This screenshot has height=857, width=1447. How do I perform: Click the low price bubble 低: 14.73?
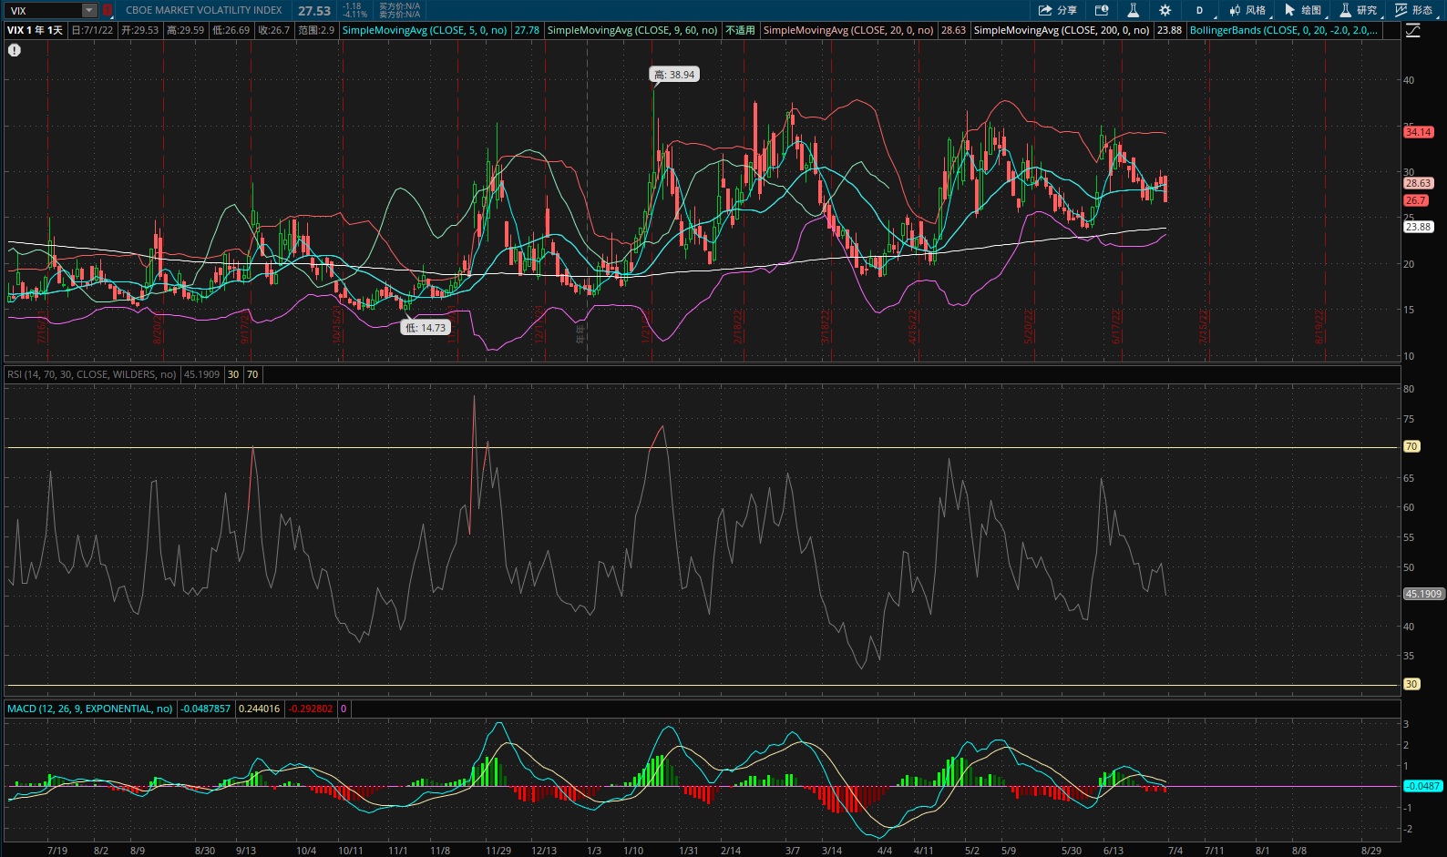coord(426,328)
